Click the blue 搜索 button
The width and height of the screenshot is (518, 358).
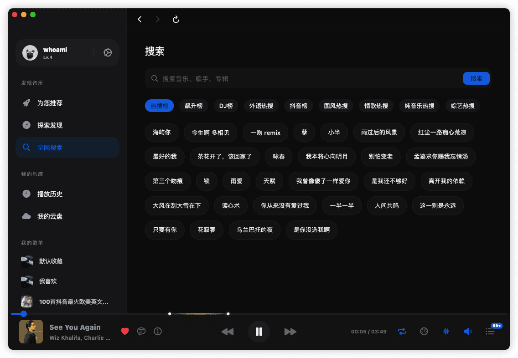pos(476,78)
